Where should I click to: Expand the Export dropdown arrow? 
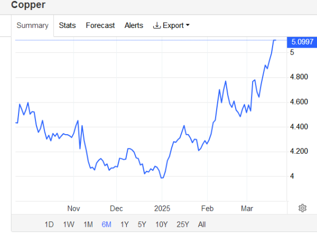pyautogui.click(x=188, y=25)
